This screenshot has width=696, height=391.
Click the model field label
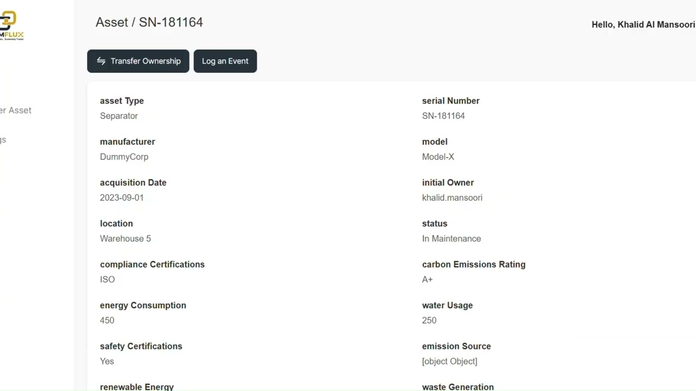click(x=435, y=142)
